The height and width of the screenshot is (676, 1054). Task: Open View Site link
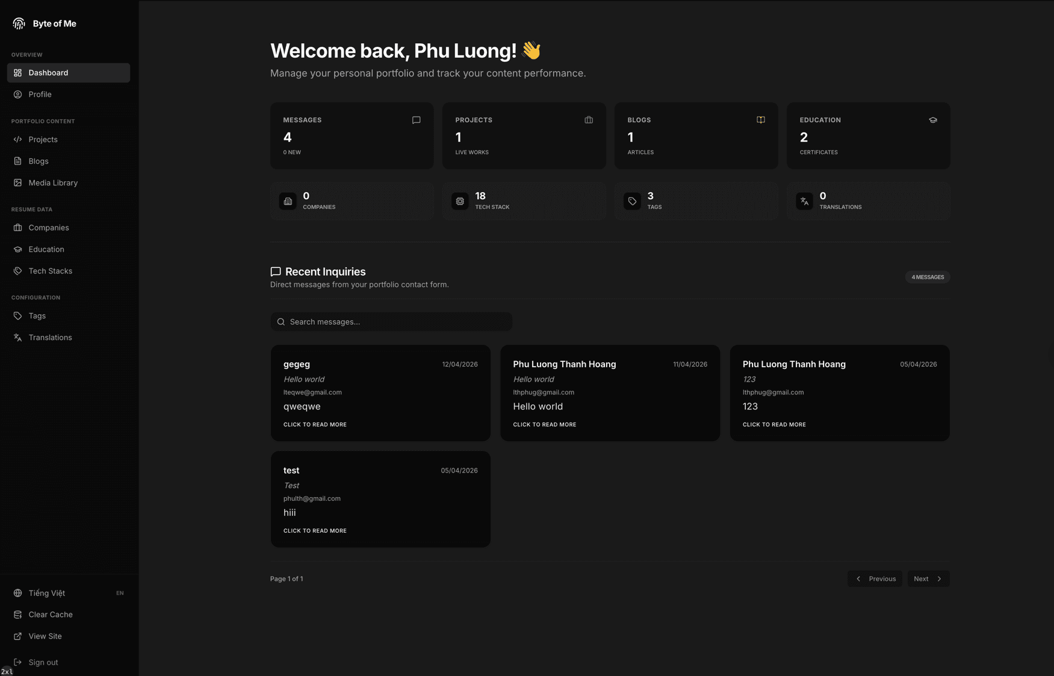[69, 636]
